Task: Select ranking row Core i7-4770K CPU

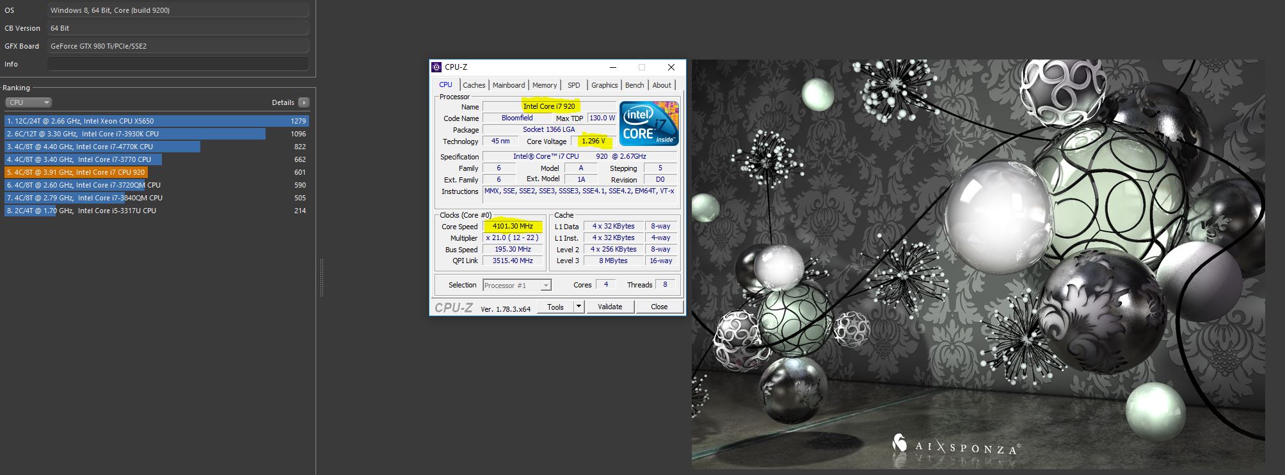Action: (x=157, y=147)
